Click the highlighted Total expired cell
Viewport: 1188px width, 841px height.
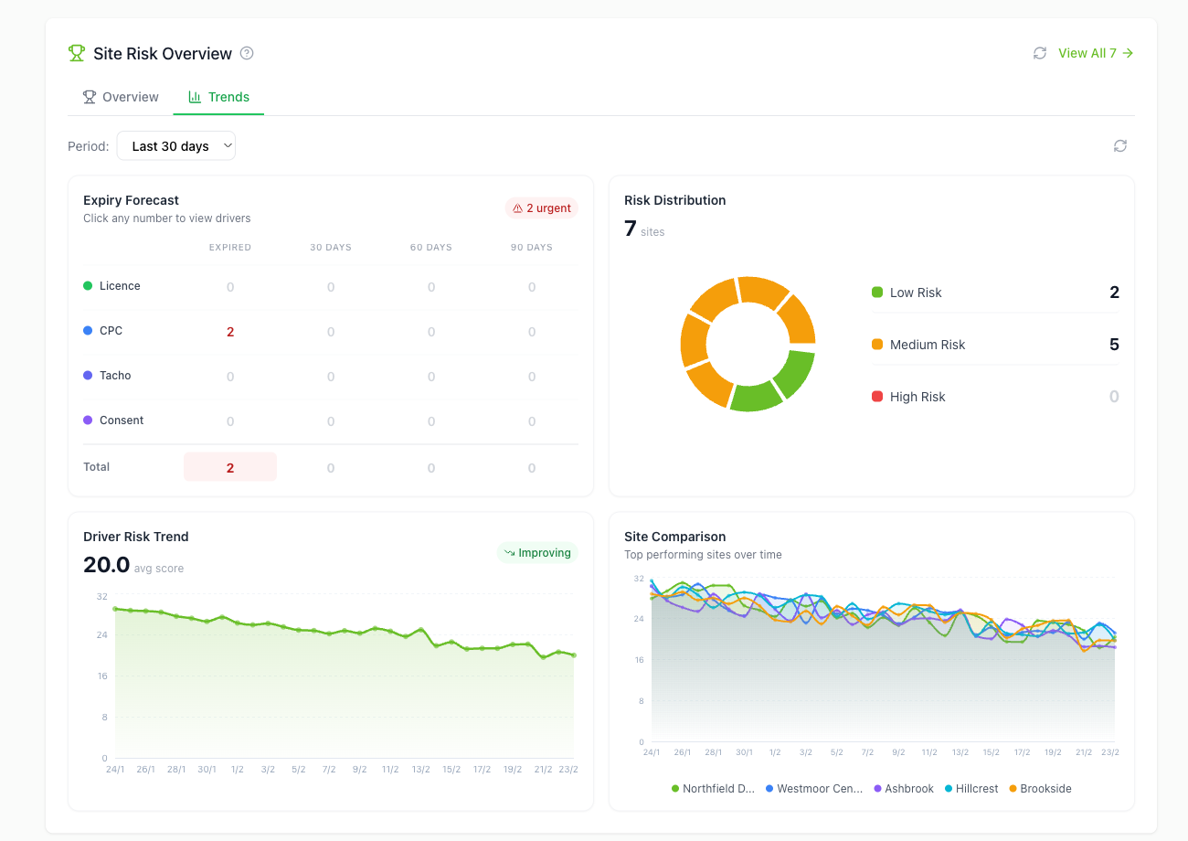[229, 466]
